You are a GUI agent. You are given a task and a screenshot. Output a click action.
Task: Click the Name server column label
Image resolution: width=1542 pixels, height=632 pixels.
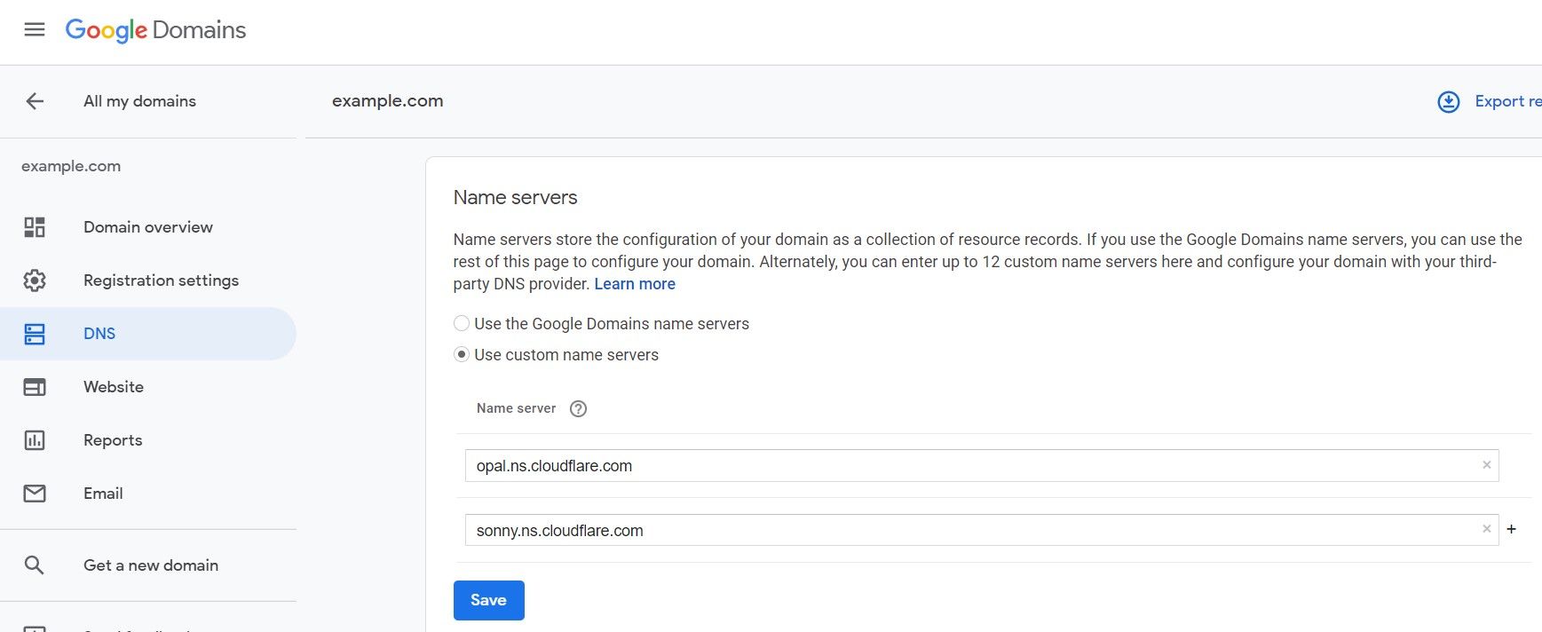[x=516, y=408]
